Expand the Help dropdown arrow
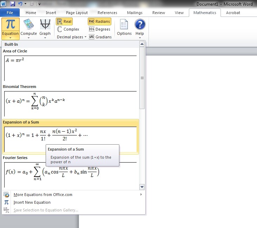 (140, 38)
